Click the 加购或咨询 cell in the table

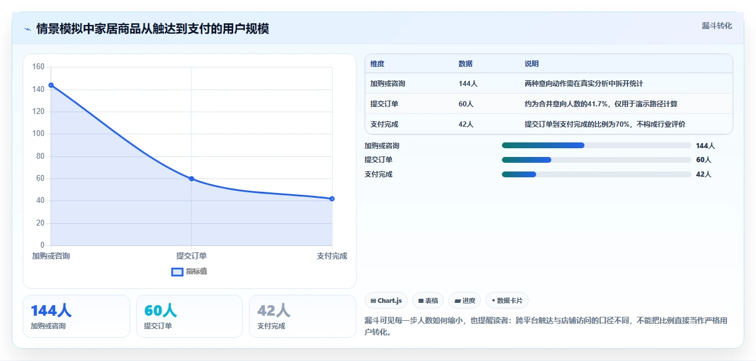click(388, 84)
